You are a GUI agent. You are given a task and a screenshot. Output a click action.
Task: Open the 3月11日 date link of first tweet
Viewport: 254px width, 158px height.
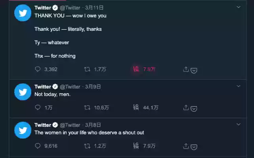(x=94, y=8)
